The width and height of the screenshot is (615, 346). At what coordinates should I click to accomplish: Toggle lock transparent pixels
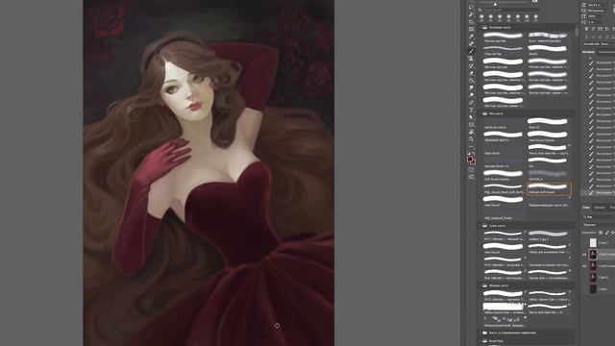click(601, 233)
